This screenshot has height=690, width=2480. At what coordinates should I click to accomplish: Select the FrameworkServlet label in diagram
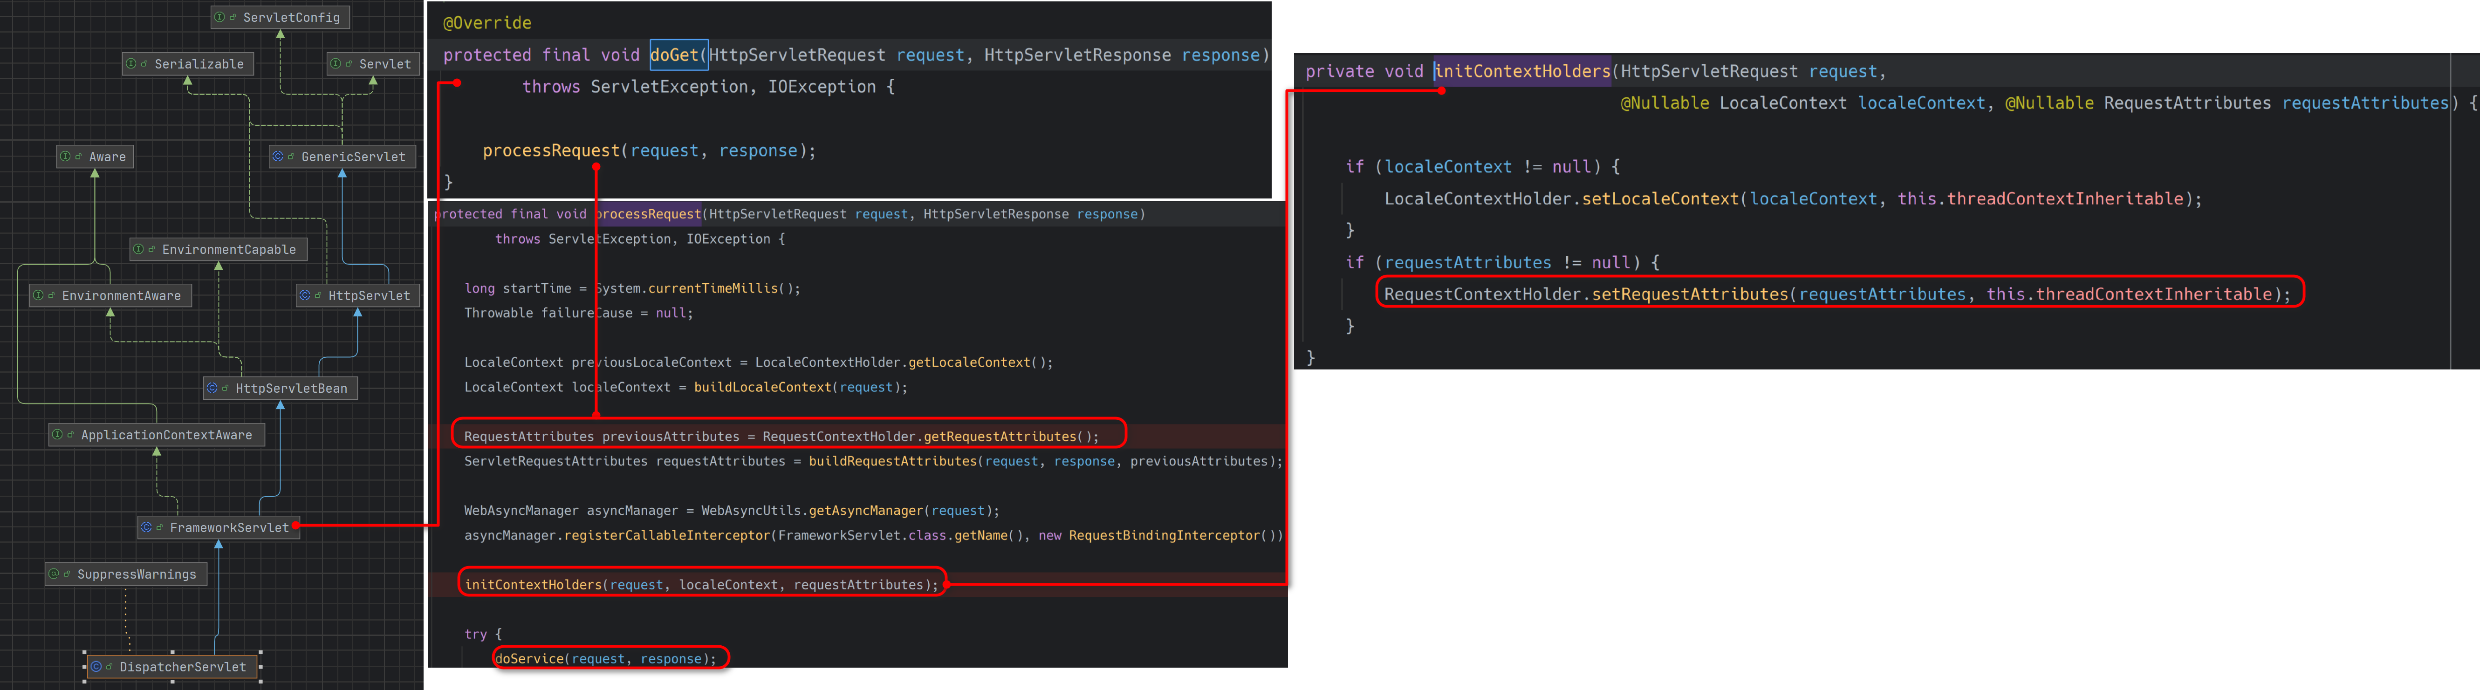(229, 527)
